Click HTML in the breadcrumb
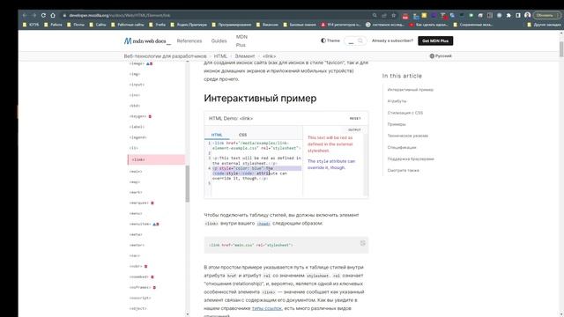This screenshot has height=317, width=564. (x=220, y=56)
